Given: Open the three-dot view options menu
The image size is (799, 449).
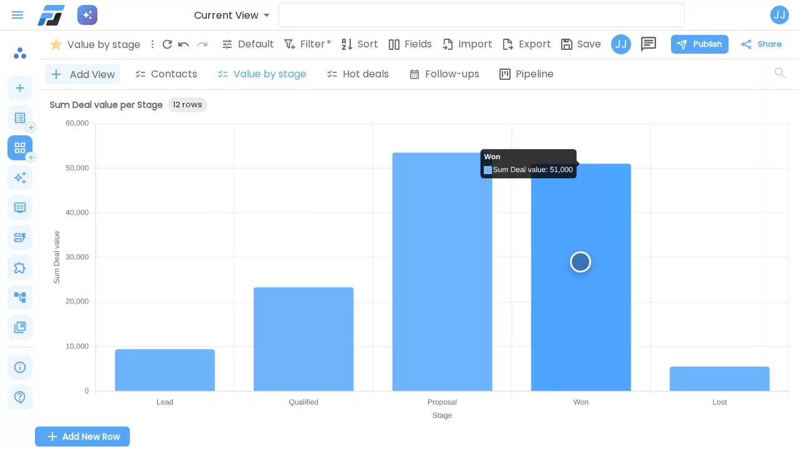Looking at the screenshot, I should (152, 44).
